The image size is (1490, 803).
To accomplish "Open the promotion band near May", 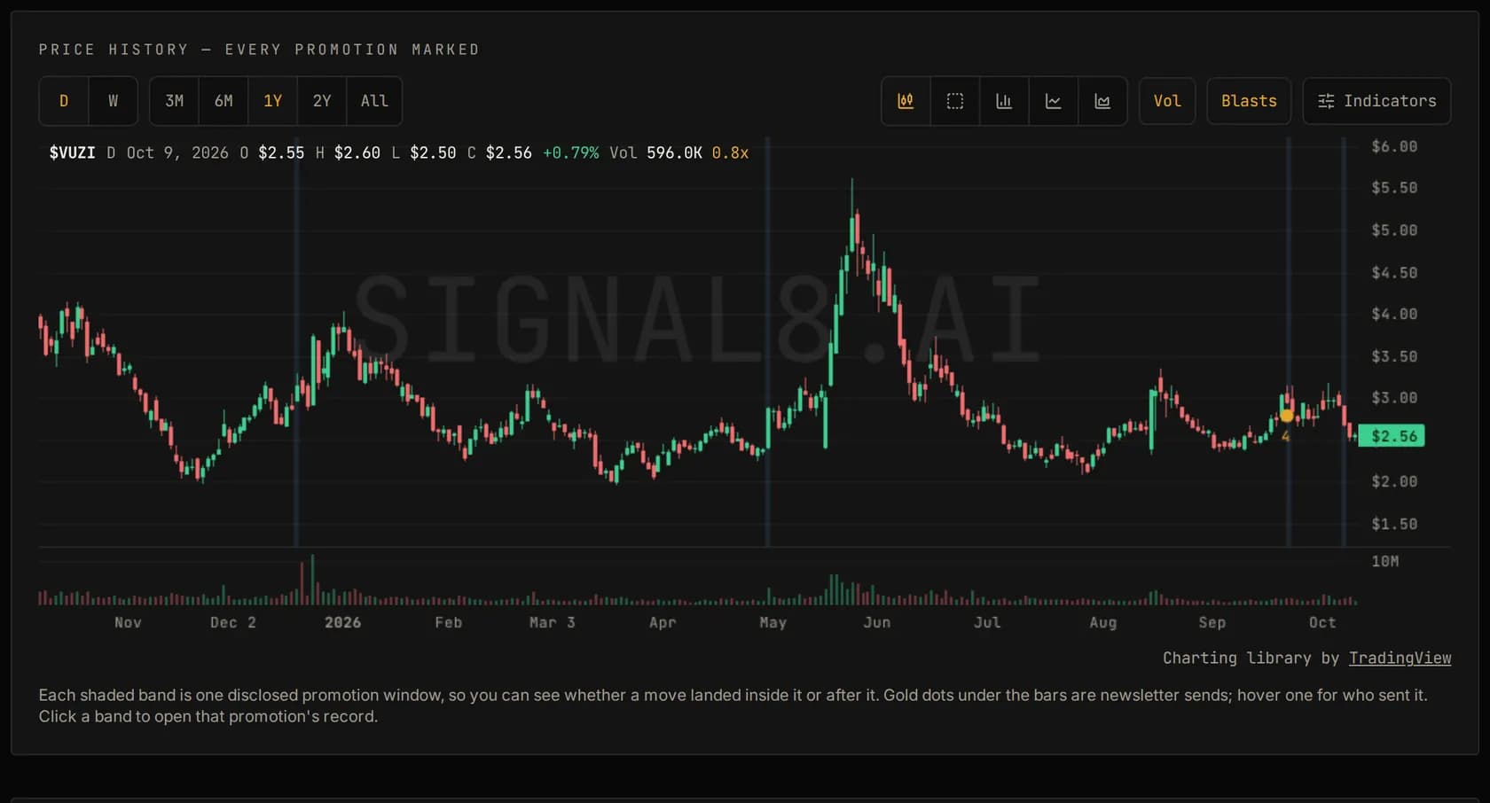I will point(768,341).
